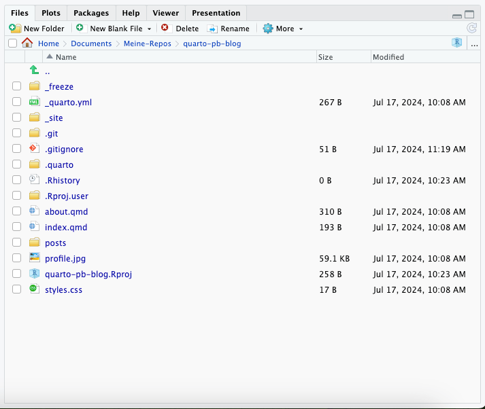
Task: Click the git icon of .gitignore
Action: pyautogui.click(x=35, y=148)
